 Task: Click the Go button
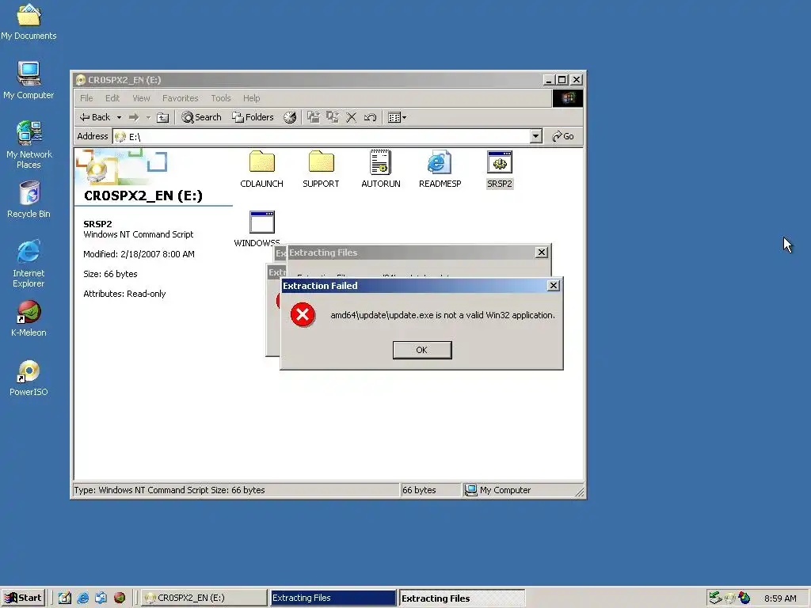pos(563,136)
